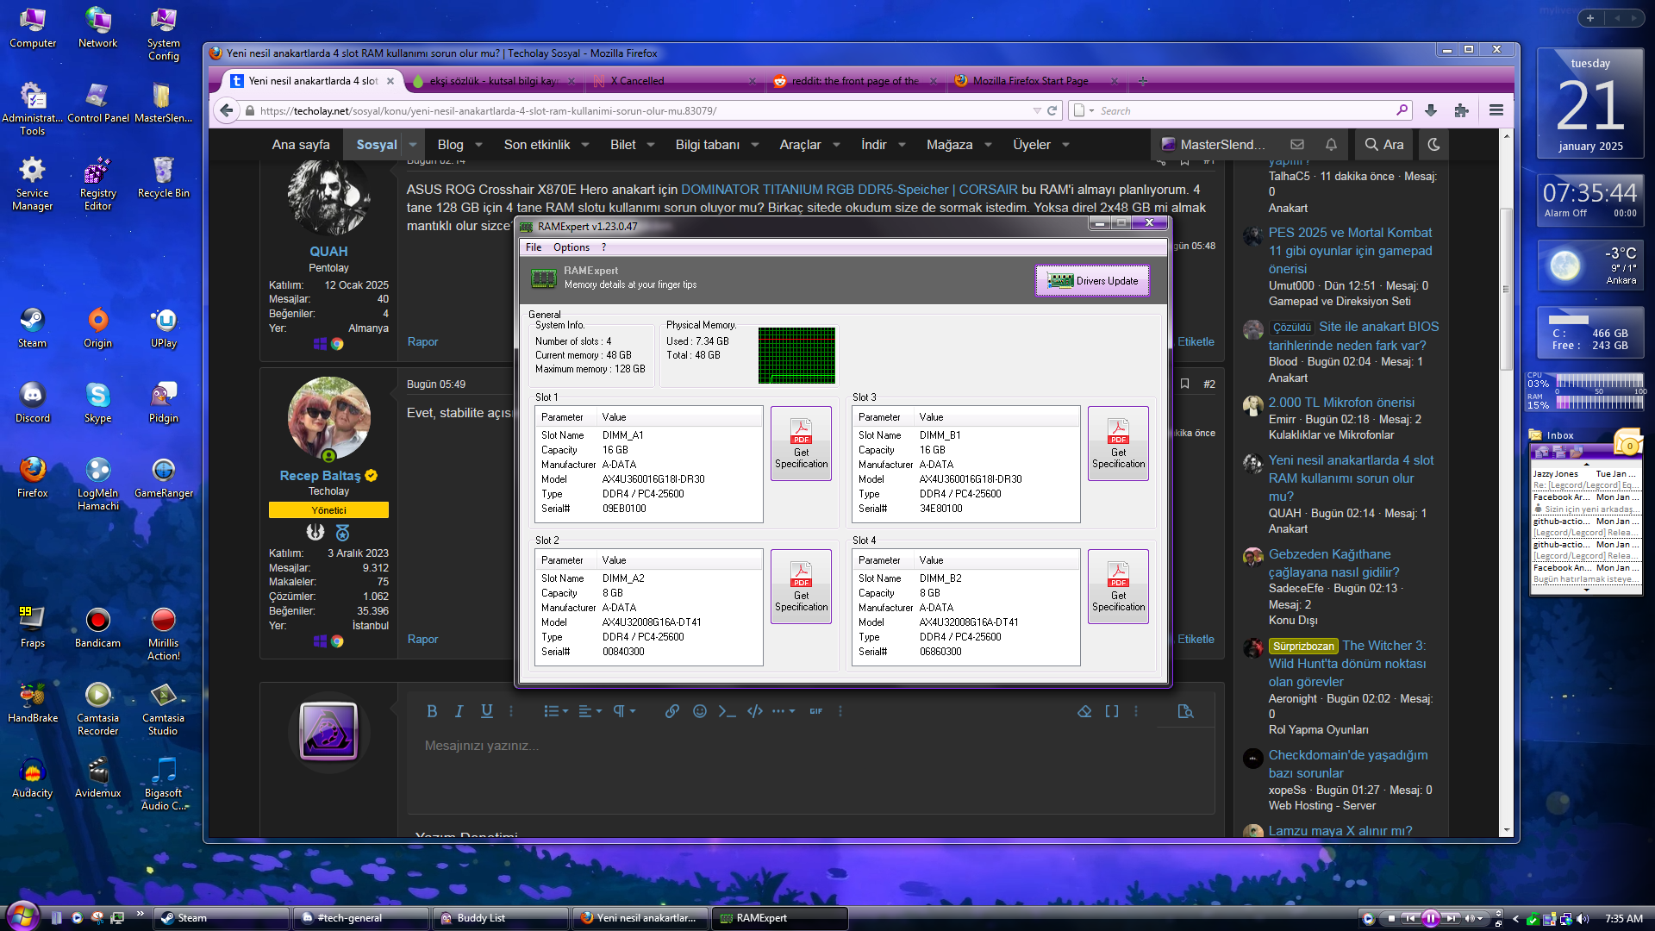Image resolution: width=1655 pixels, height=931 pixels.
Task: Get Specification PDF for Slot 3
Action: 1118,443
